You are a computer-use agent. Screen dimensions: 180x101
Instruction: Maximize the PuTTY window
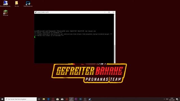pos(109,12)
